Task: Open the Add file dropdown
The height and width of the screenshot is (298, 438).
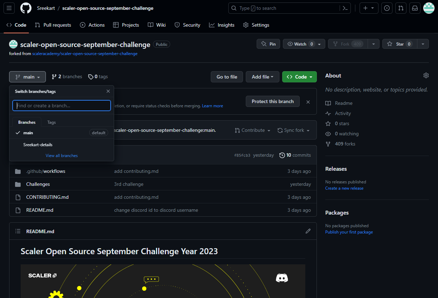Action: pos(262,76)
